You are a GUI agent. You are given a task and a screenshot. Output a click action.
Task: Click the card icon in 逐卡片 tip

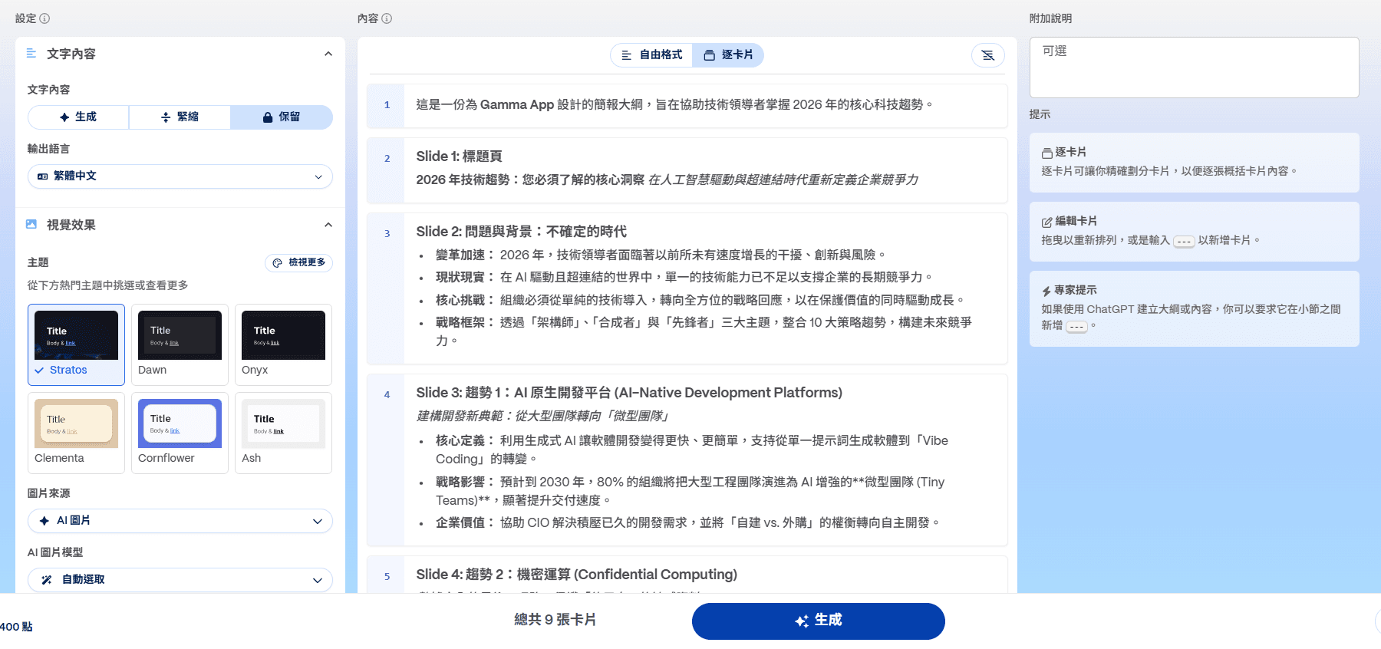click(1046, 153)
